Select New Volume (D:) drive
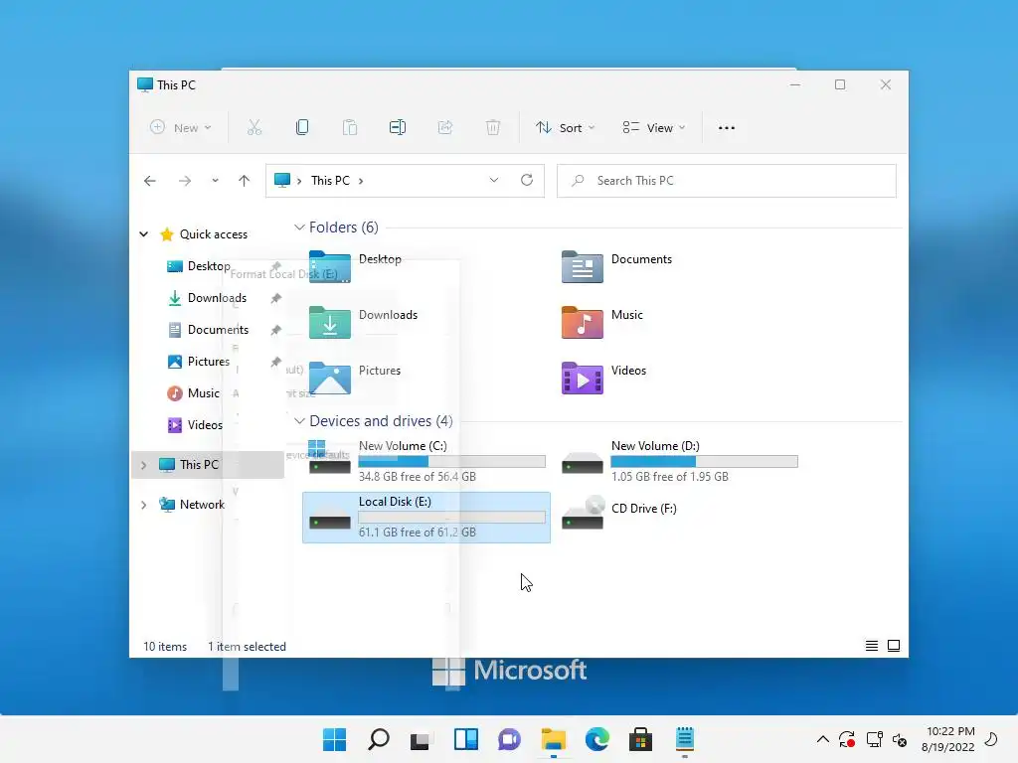 680,461
